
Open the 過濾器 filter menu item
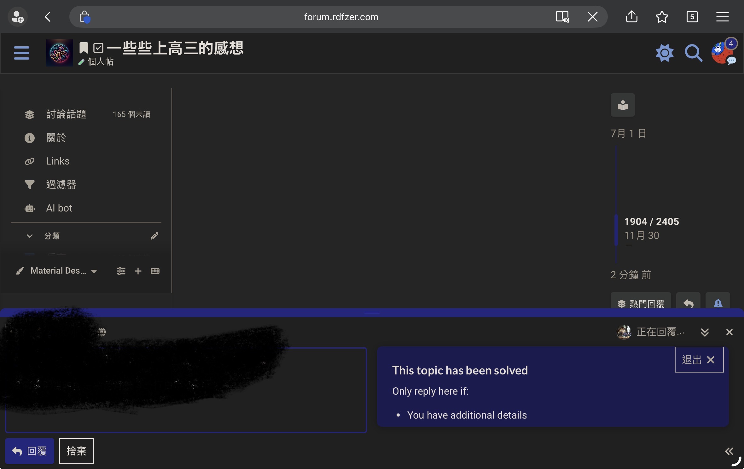point(61,184)
